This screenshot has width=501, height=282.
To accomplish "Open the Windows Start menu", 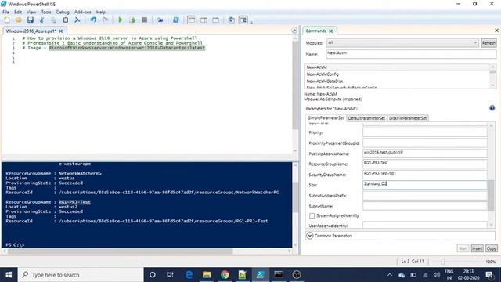I will [9, 275].
